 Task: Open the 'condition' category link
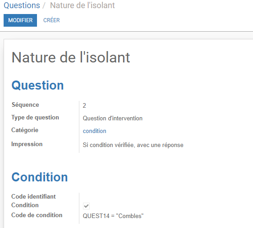(95, 131)
